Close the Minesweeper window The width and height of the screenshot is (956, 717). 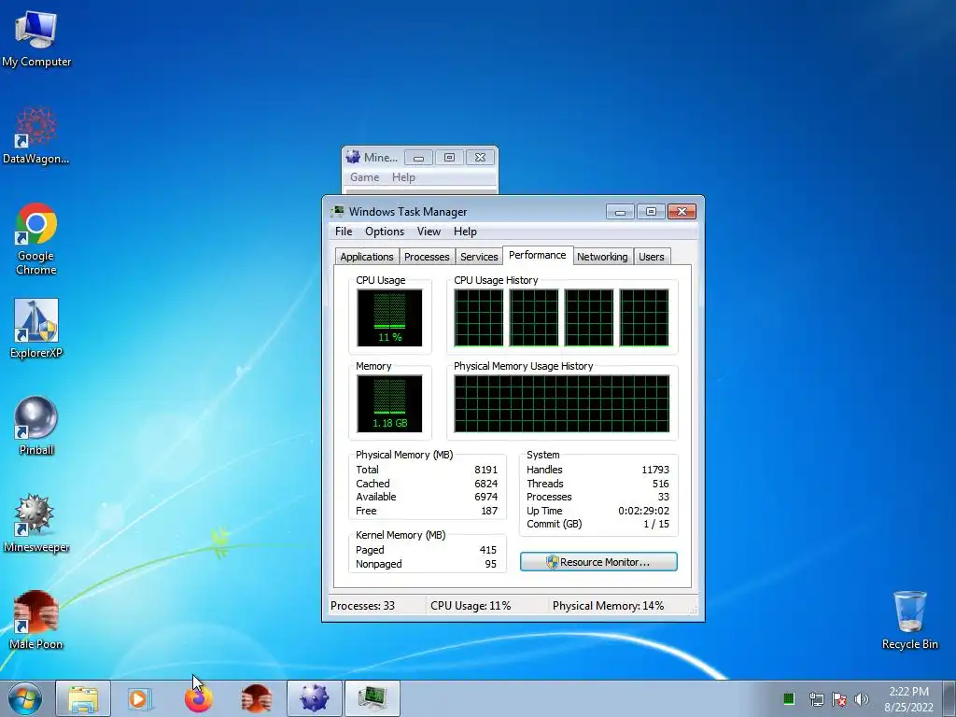tap(480, 157)
